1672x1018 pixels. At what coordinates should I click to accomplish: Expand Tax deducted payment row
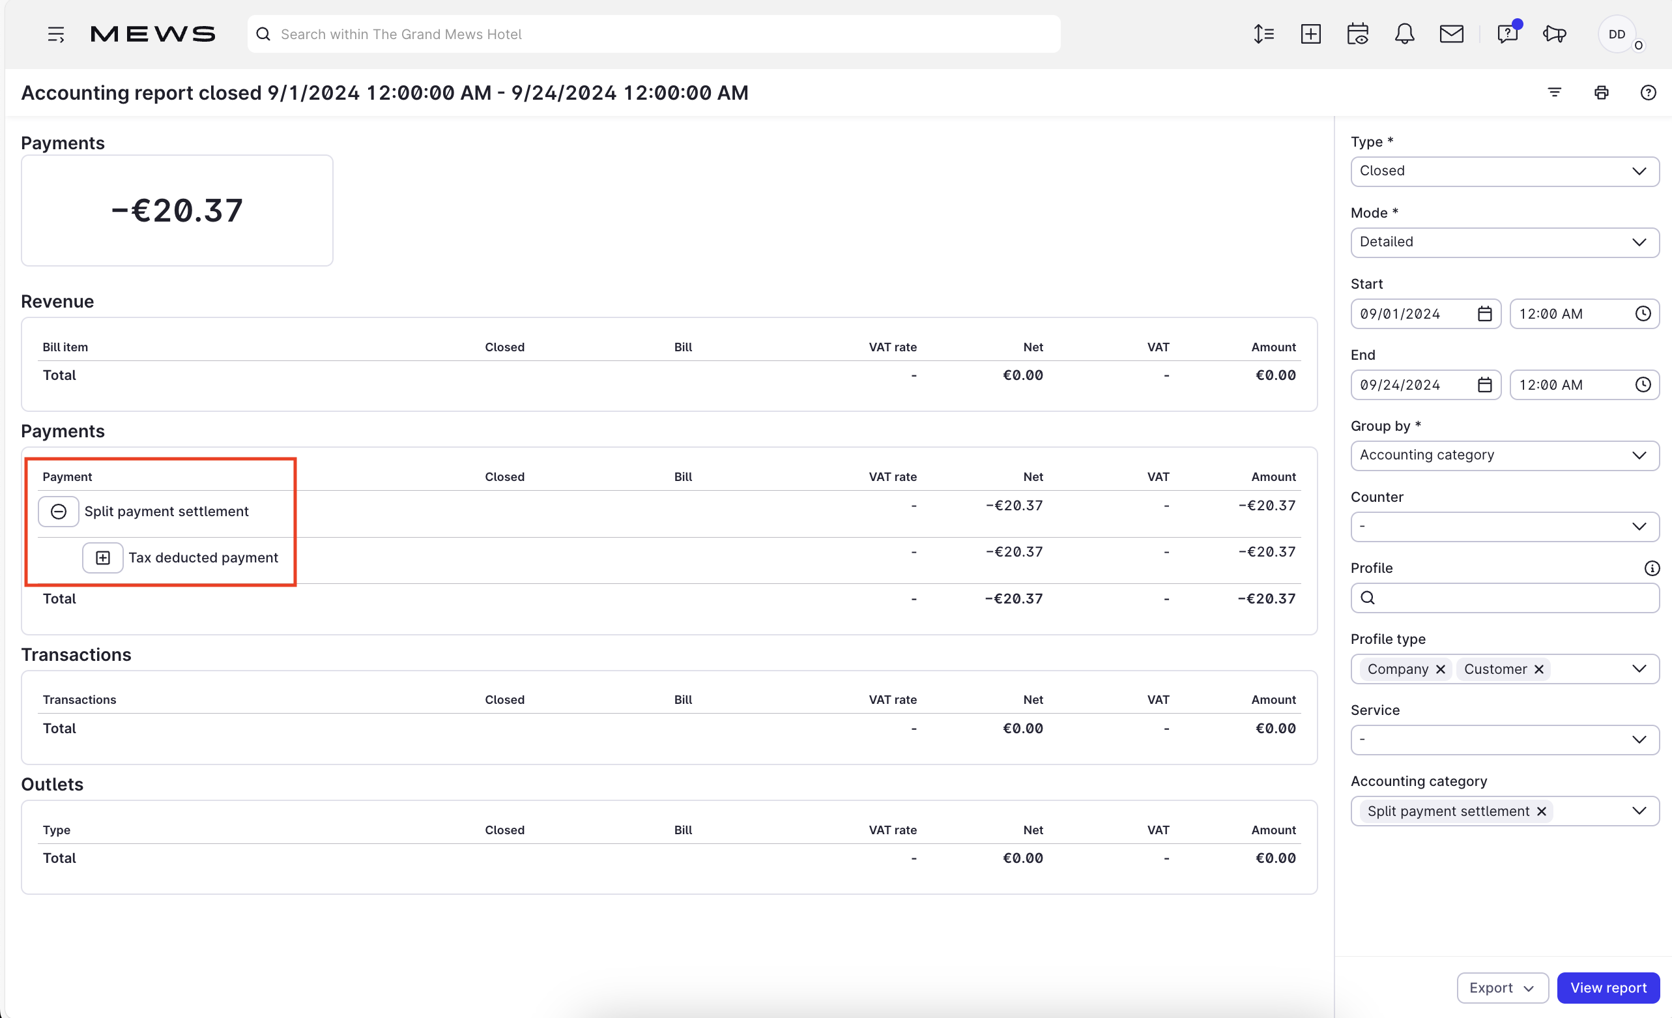[102, 557]
